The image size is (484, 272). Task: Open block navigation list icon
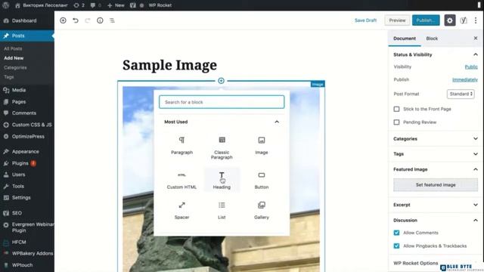(x=112, y=20)
